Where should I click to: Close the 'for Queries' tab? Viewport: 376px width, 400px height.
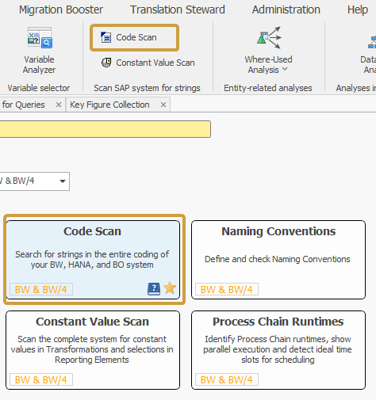pyautogui.click(x=59, y=105)
